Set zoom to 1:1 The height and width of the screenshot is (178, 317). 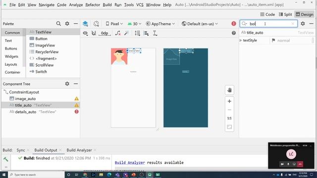[x=229, y=118]
